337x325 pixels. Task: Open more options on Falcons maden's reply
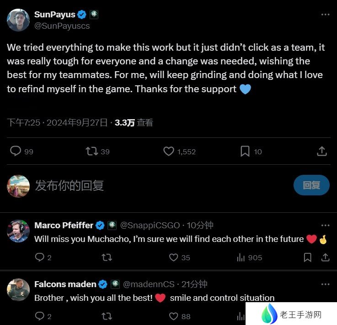325,284
